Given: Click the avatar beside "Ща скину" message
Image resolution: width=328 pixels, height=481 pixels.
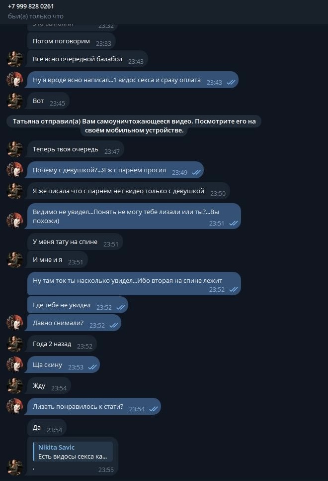Looking at the screenshot, I should pos(15,364).
